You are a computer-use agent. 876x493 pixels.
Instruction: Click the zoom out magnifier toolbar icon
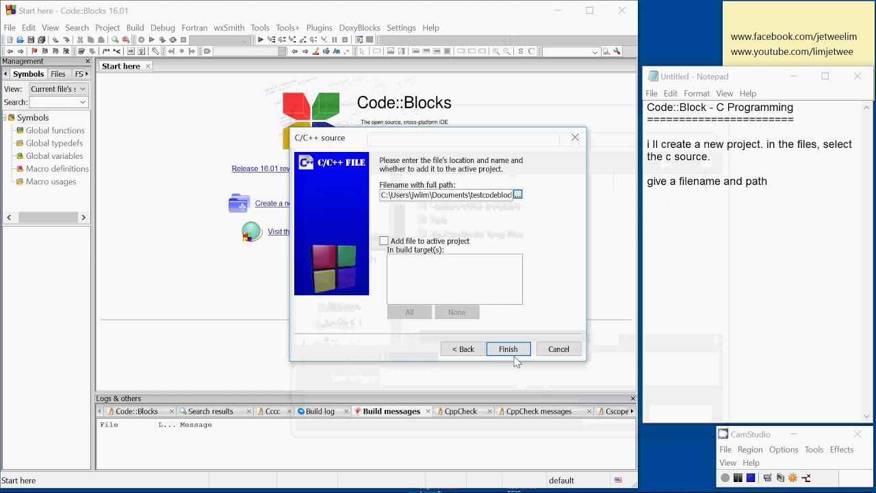tap(506, 51)
